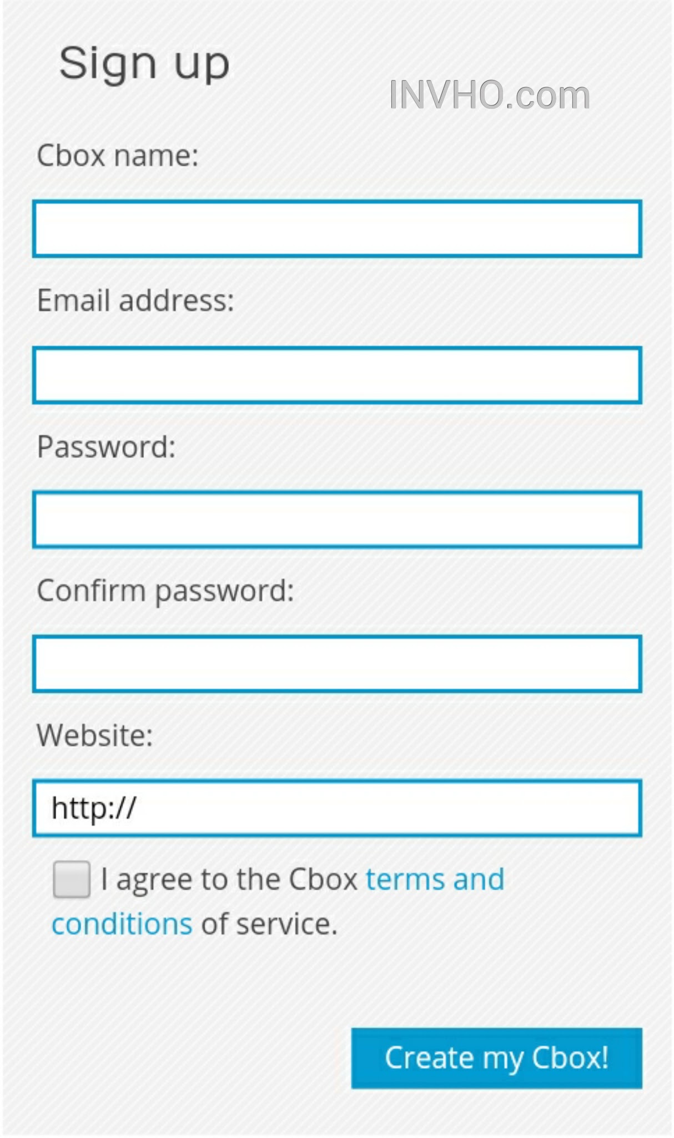Click the right end of the Cbox name field

(x=622, y=229)
